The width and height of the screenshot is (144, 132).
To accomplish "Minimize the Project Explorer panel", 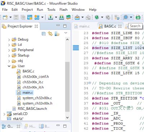I will (x=58, y=25).
